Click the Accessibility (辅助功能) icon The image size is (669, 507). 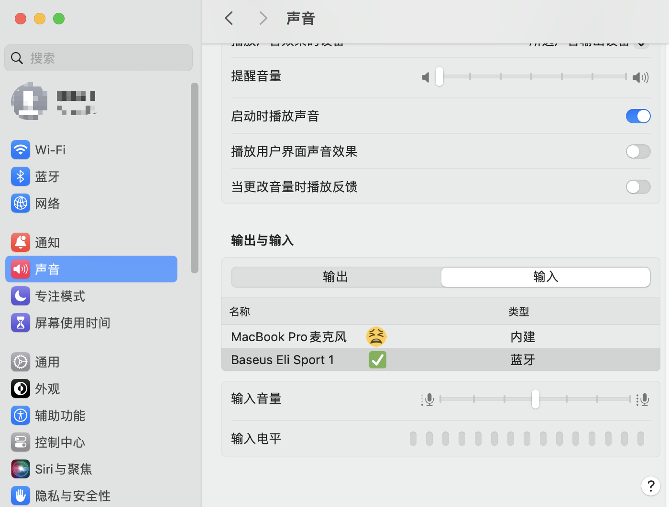coord(20,416)
